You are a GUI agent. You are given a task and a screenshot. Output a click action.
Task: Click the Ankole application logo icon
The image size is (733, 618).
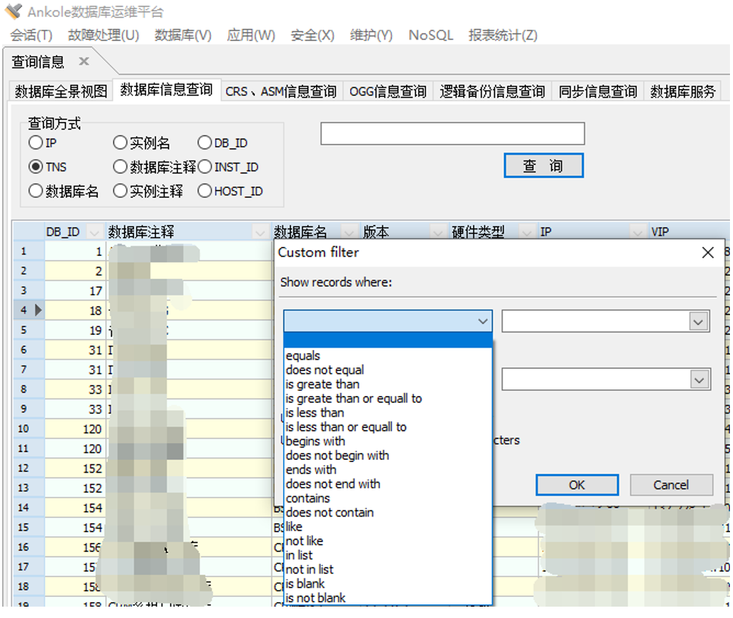[x=13, y=11]
